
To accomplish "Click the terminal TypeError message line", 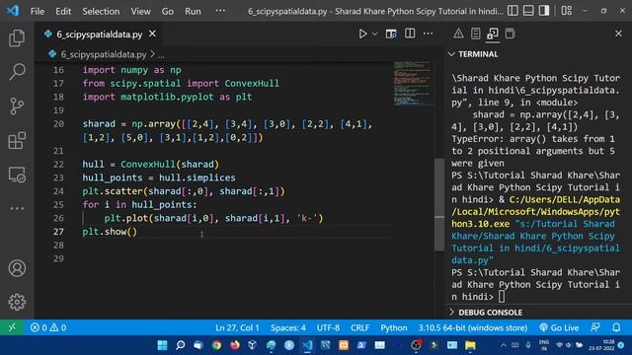I will tap(533, 151).
